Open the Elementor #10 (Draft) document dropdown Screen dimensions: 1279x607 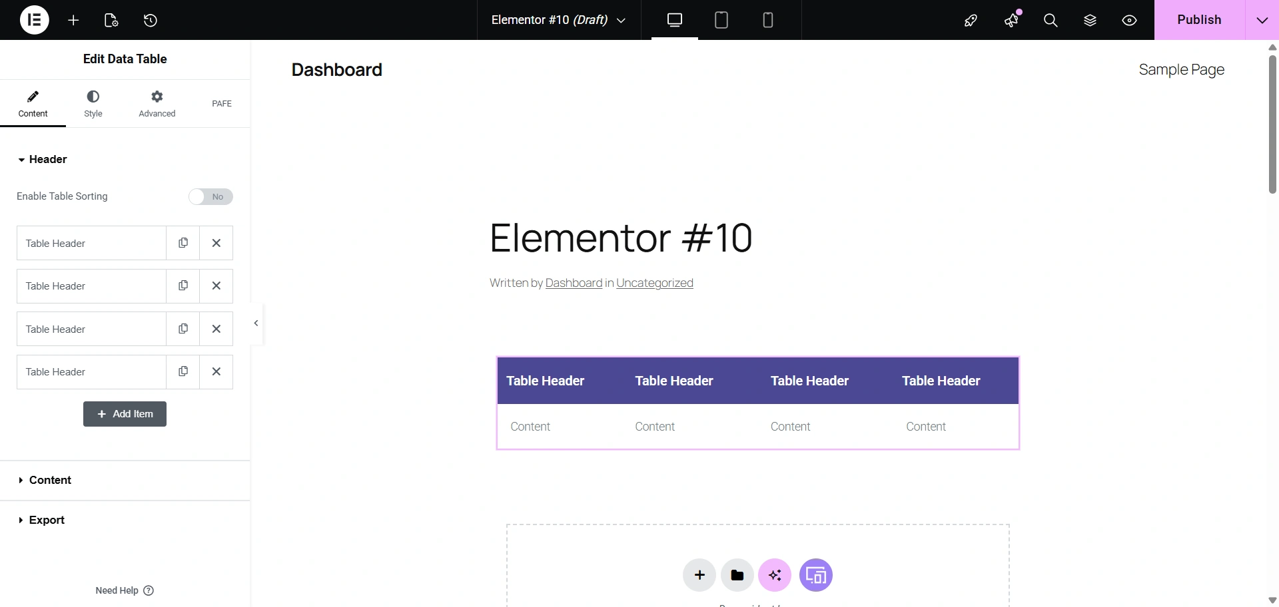(559, 20)
